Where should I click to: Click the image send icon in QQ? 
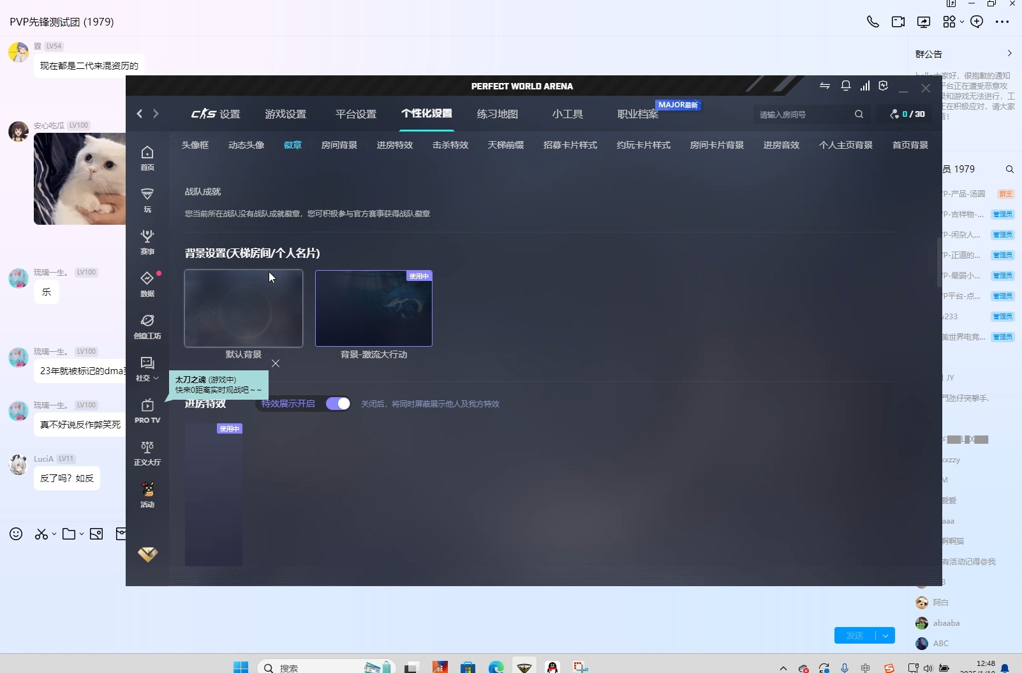[x=96, y=534]
